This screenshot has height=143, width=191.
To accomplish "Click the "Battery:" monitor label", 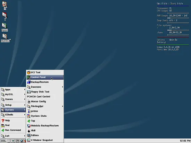I will [x=161, y=42].
